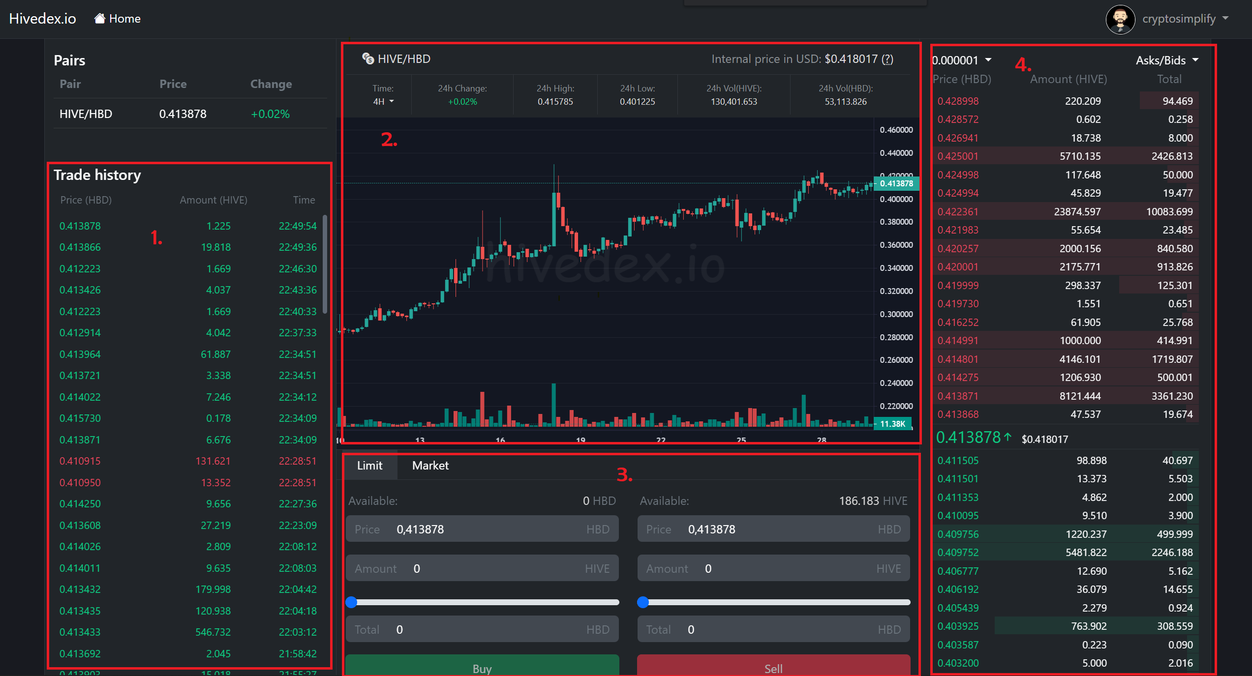Click the red Sell button
The image size is (1252, 676).
[773, 666]
